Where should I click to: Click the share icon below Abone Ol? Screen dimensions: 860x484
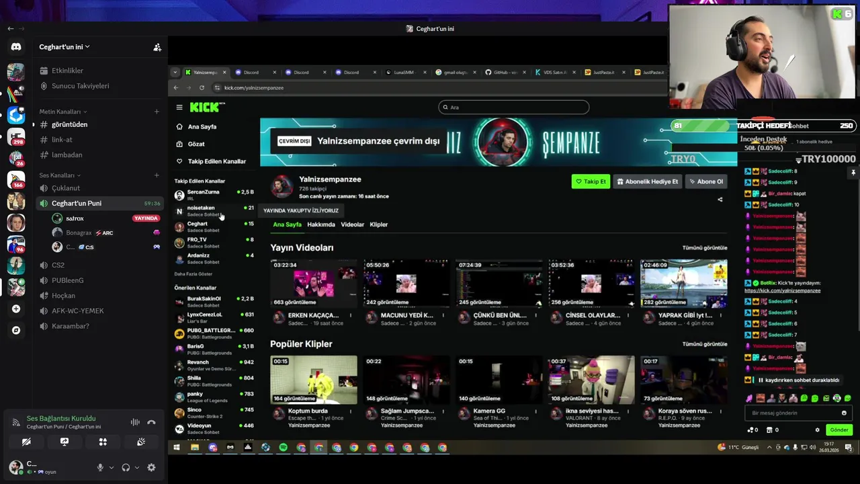click(x=720, y=199)
